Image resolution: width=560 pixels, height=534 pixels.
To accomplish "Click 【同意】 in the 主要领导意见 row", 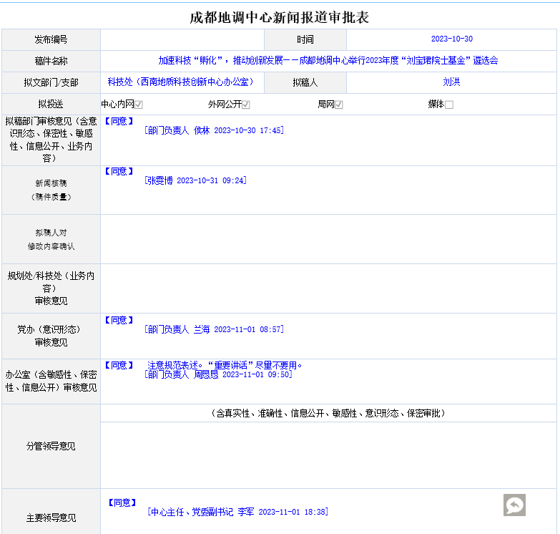I will [122, 503].
